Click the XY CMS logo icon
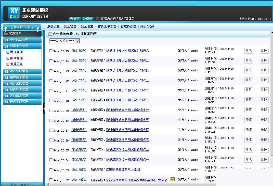273x186 pixels. tap(14, 13)
